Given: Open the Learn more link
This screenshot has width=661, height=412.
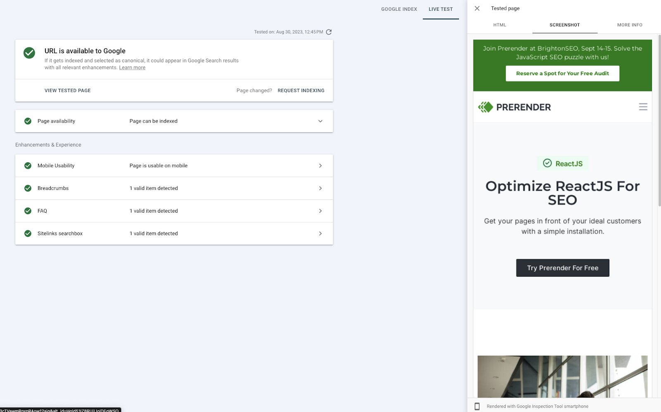Looking at the screenshot, I should (132, 68).
